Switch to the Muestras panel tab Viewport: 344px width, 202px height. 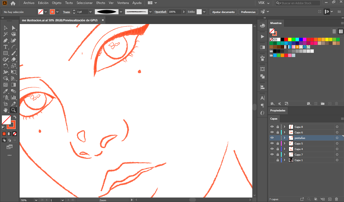pyautogui.click(x=276, y=23)
